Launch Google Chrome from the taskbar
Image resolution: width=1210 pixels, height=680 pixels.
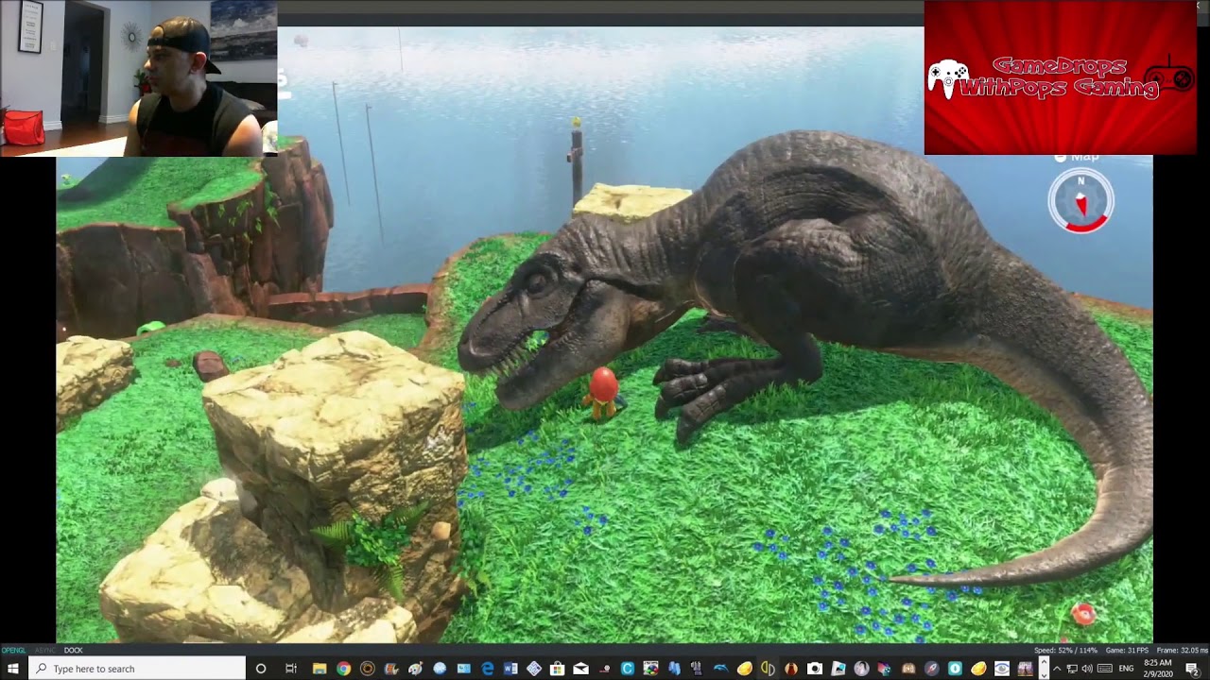(x=343, y=669)
